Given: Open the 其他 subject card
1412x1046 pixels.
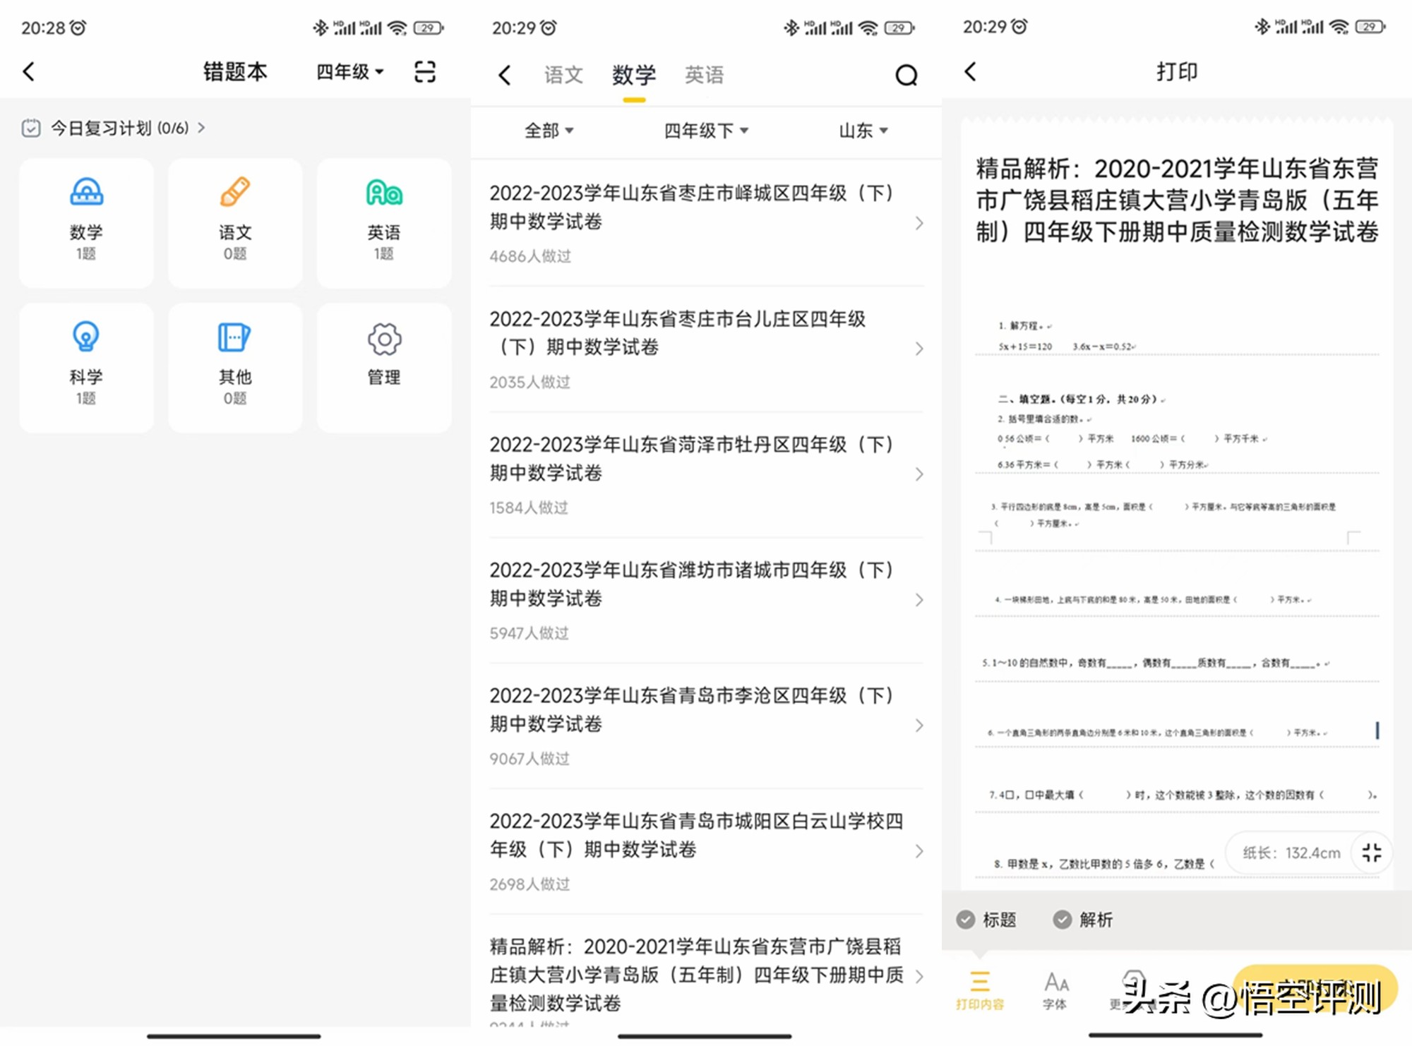Looking at the screenshot, I should tap(235, 367).
